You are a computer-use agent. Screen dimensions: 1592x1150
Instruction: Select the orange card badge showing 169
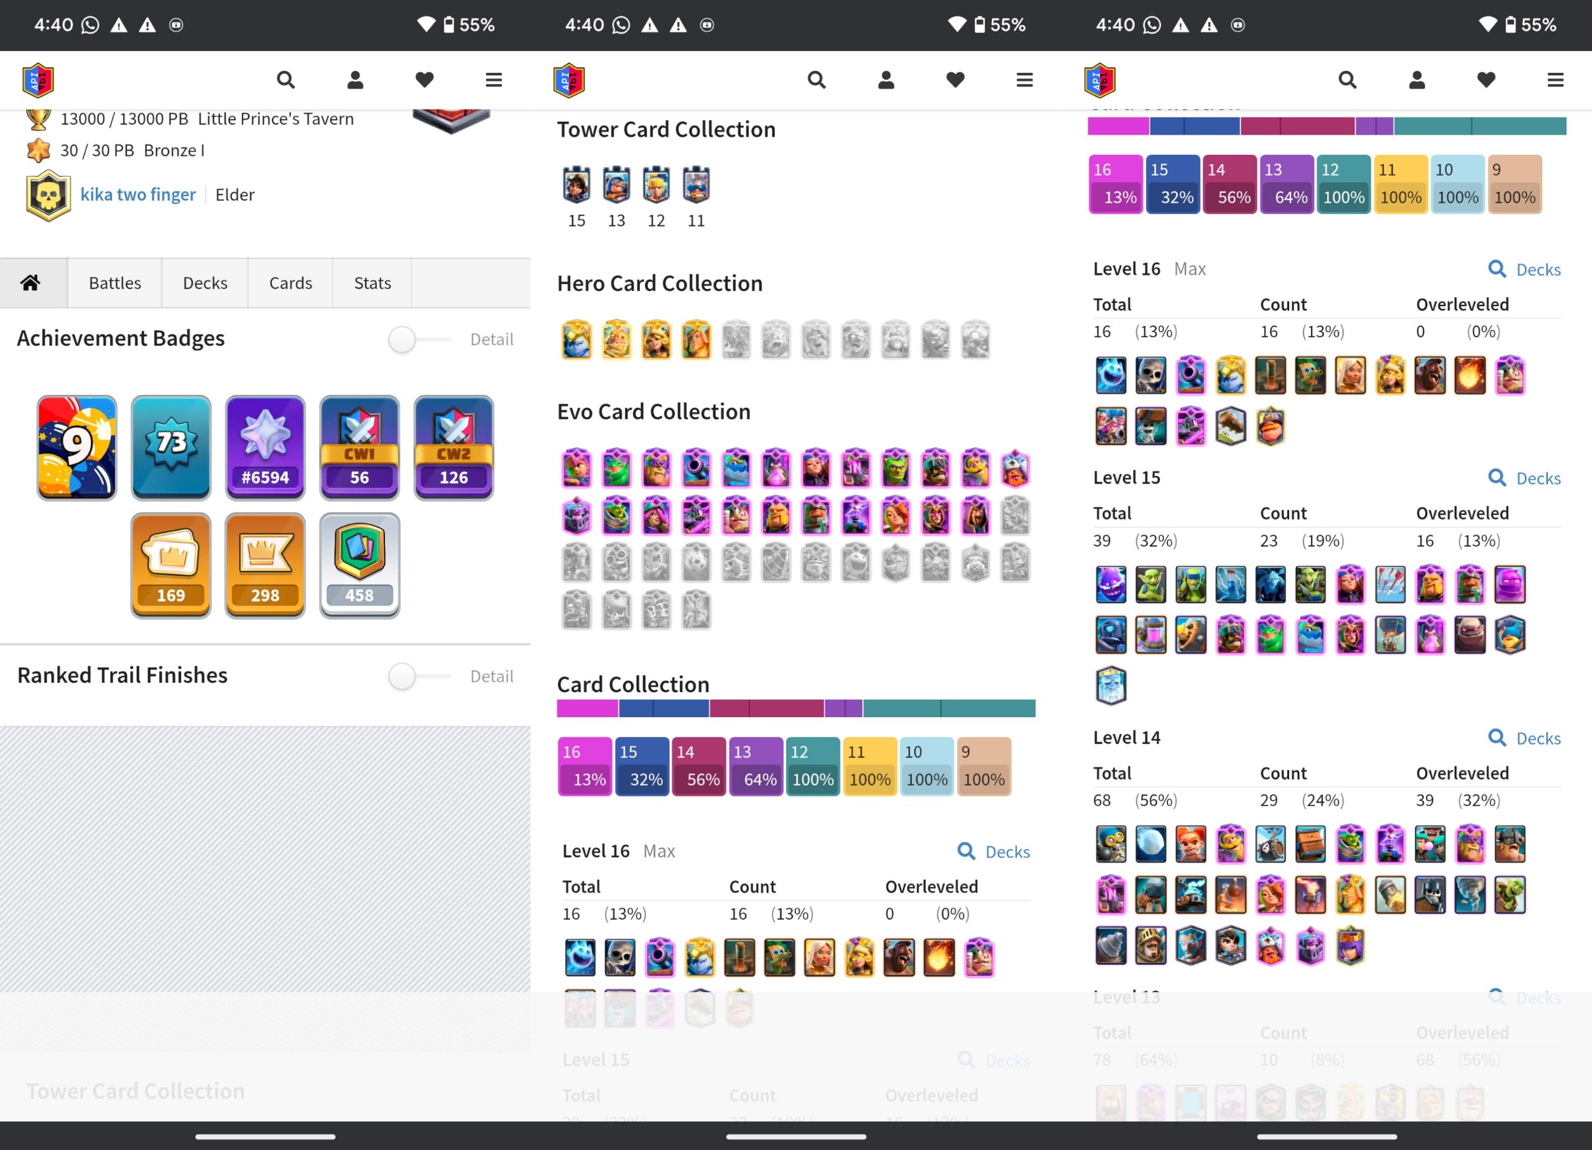(x=170, y=565)
